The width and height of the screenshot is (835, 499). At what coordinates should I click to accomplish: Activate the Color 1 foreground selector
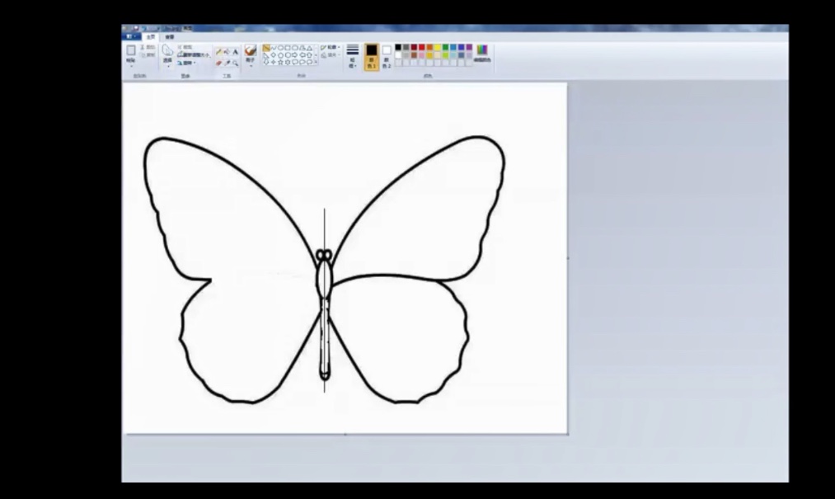(x=372, y=54)
